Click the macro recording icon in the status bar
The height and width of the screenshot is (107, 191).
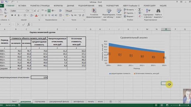point(19,105)
